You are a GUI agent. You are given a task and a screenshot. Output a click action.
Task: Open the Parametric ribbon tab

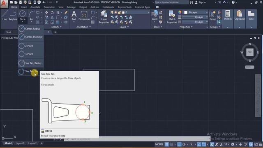[x=49, y=7]
